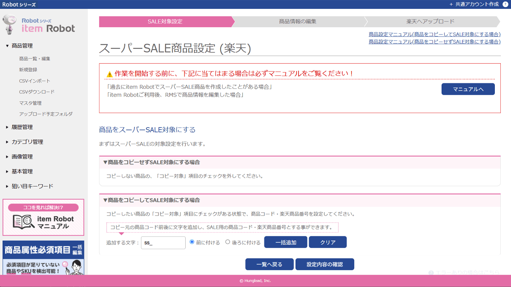Click the 一覧へ戻る button
Screen dimensions: 511x287
(269, 264)
